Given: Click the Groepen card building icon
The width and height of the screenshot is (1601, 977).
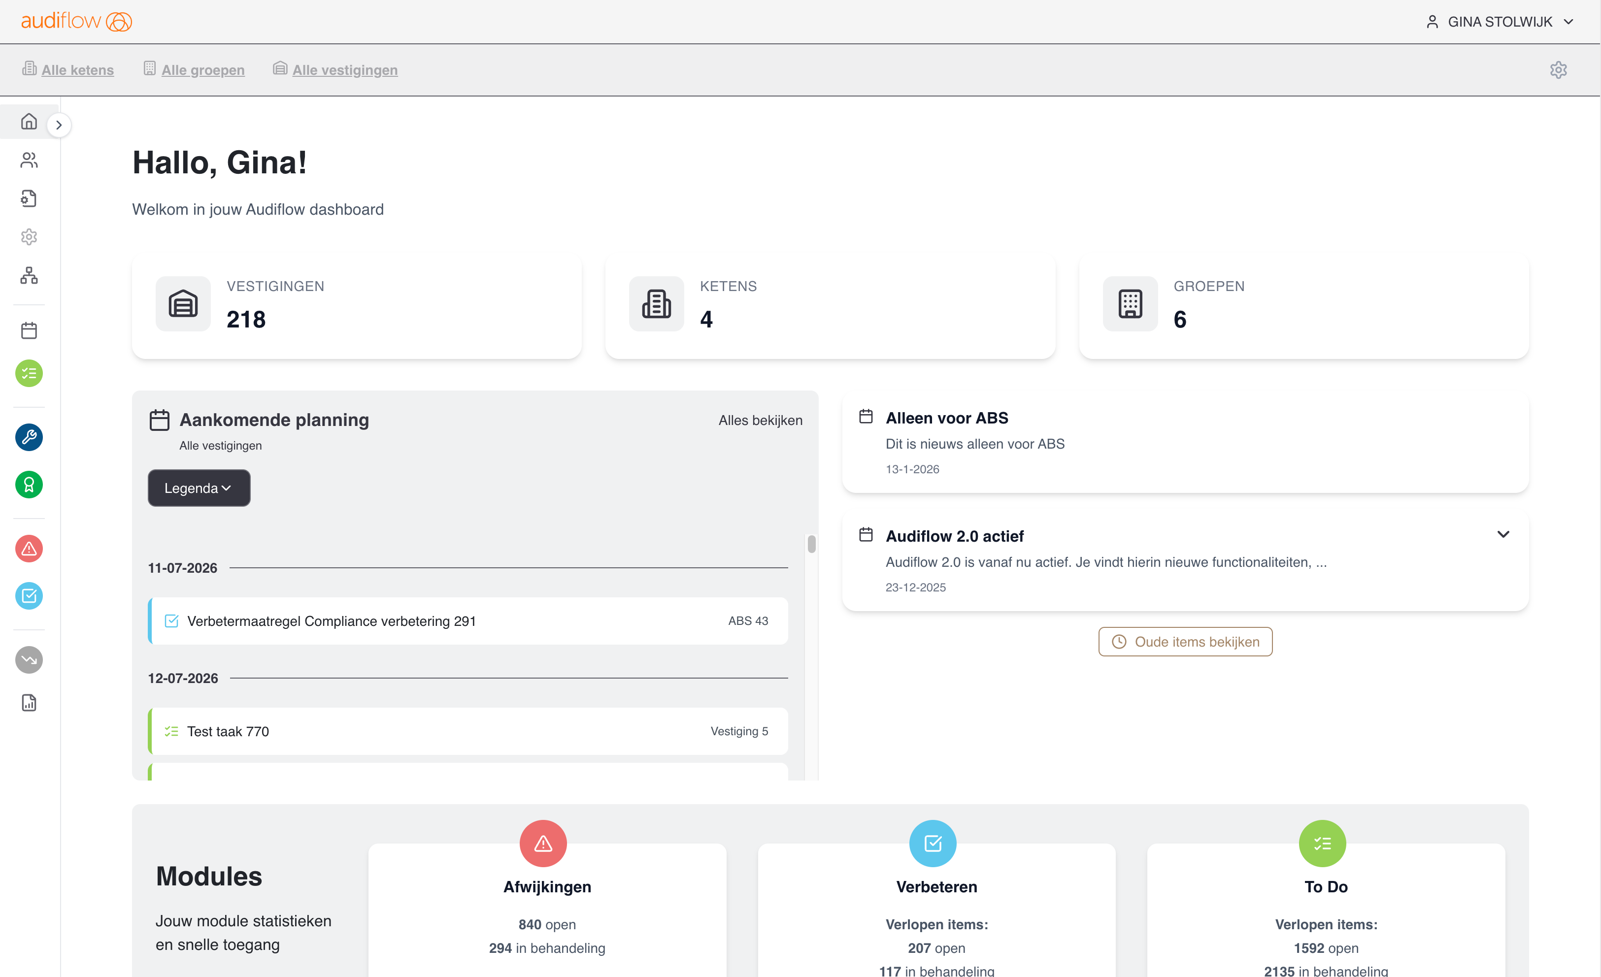Looking at the screenshot, I should tap(1130, 303).
